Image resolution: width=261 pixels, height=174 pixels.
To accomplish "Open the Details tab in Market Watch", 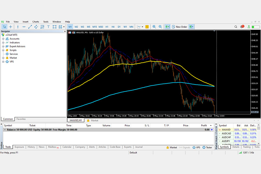I will tap(236, 147).
